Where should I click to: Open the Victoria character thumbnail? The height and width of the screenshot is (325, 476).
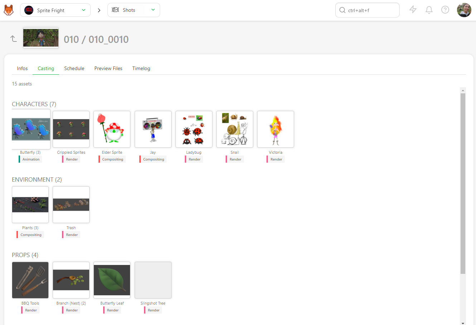(275, 129)
